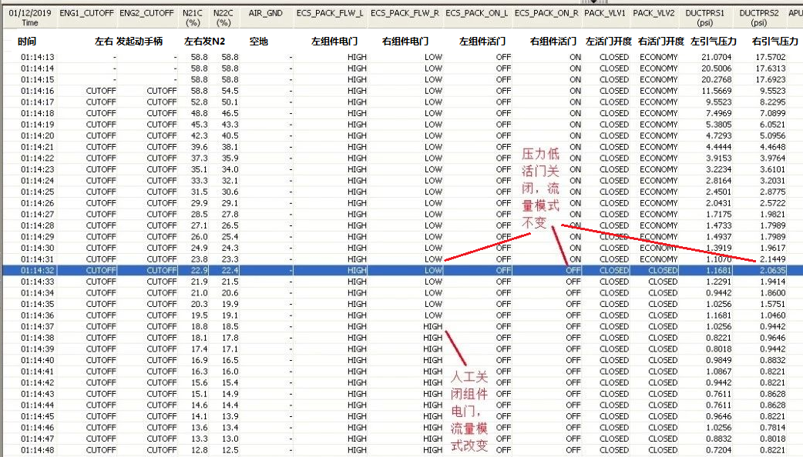
Task: Click the DUCTPRS1 (psi) column header
Action: [x=706, y=18]
